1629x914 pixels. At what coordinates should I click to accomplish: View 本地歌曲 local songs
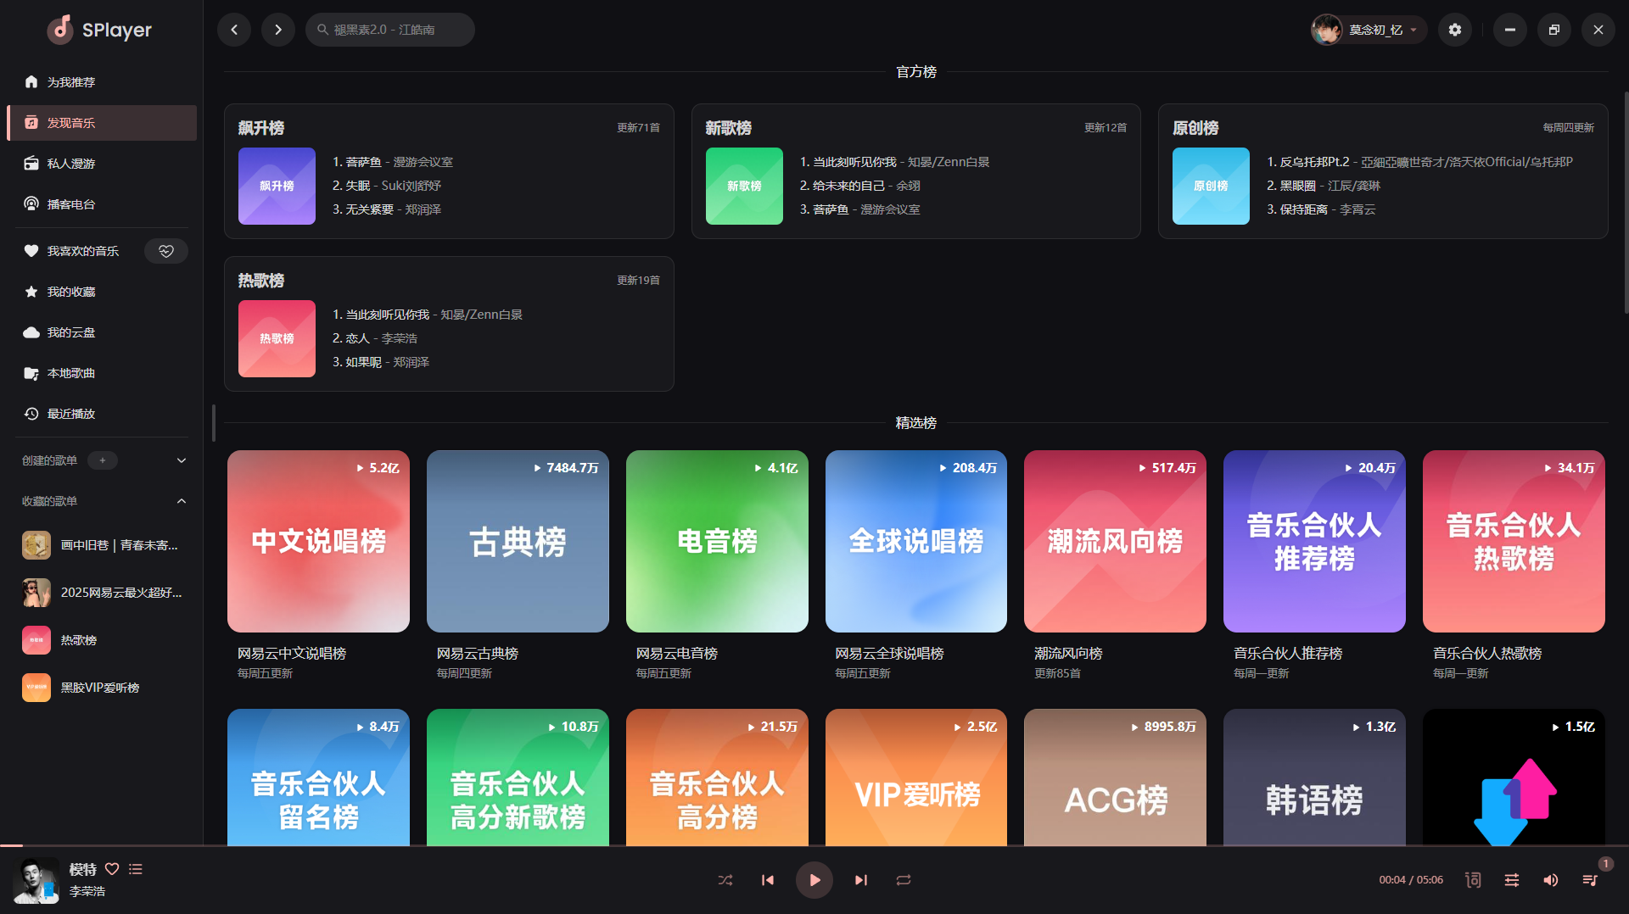pos(72,373)
